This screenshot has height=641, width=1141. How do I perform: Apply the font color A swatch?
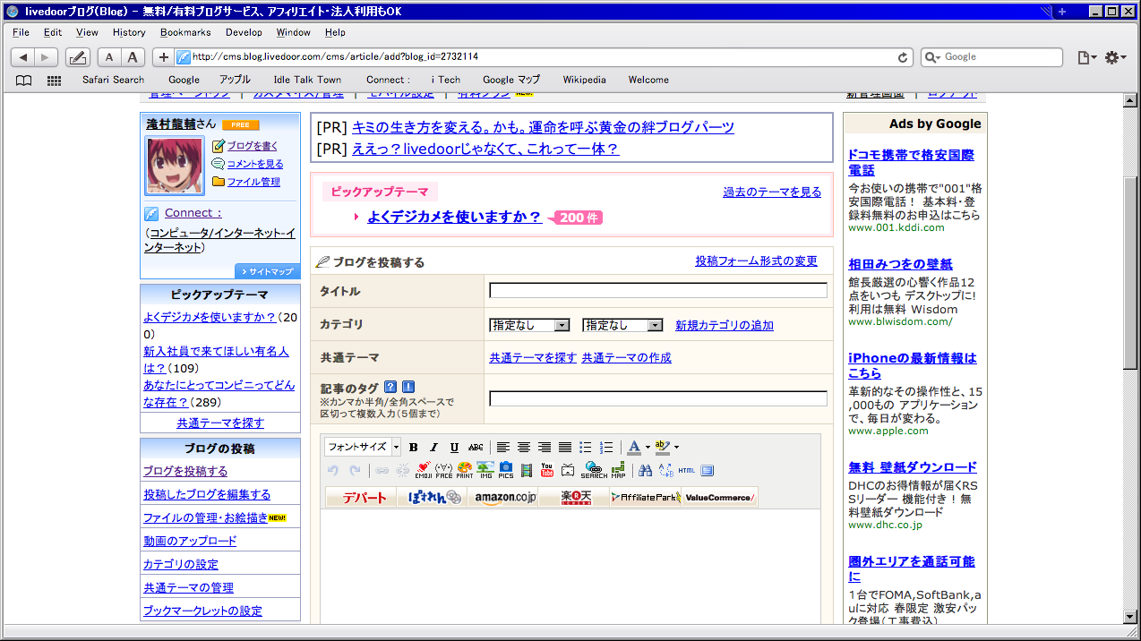[x=634, y=447]
